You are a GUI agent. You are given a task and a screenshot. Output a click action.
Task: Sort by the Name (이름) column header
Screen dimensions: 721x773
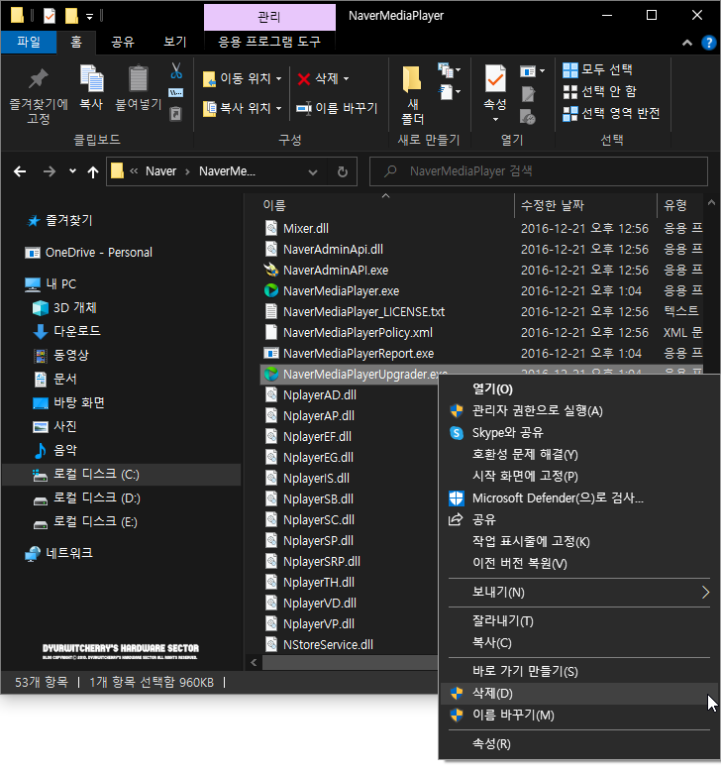click(274, 205)
